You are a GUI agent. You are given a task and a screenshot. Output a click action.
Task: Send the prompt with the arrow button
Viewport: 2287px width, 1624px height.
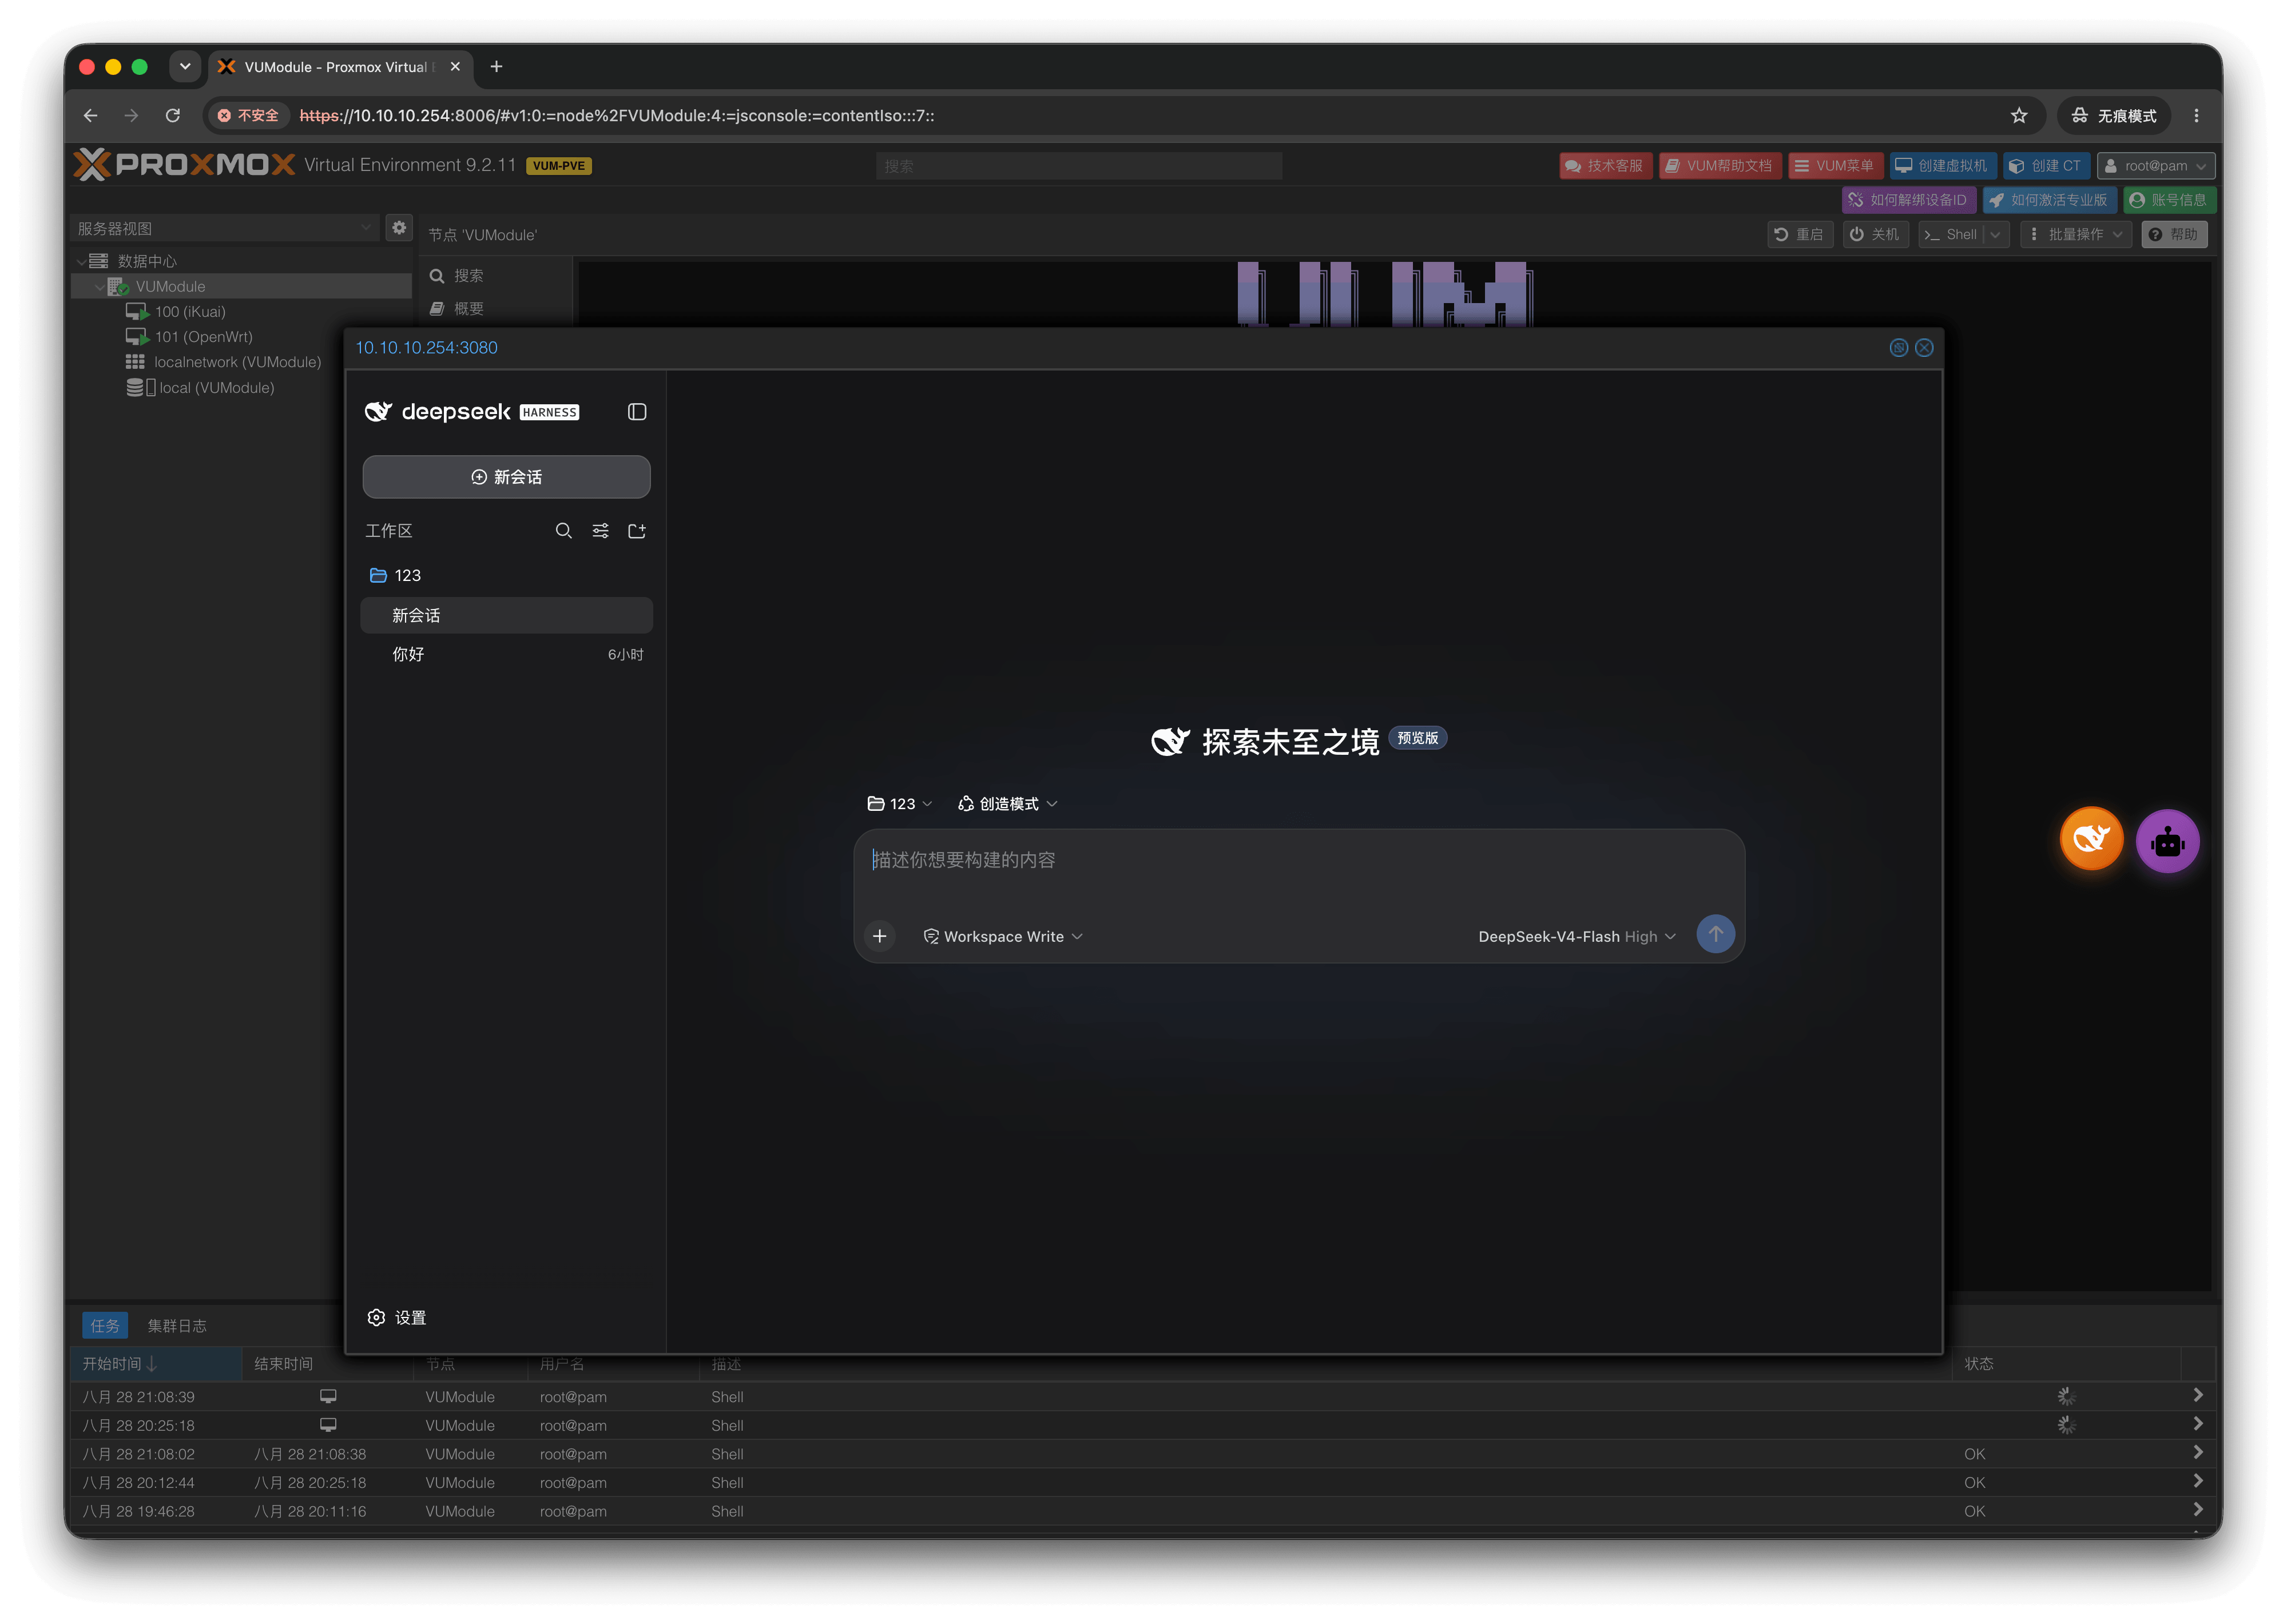[x=1715, y=934]
